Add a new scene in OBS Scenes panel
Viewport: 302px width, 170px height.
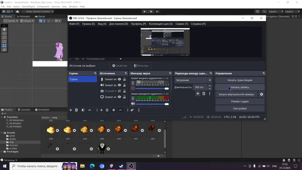(x=71, y=110)
